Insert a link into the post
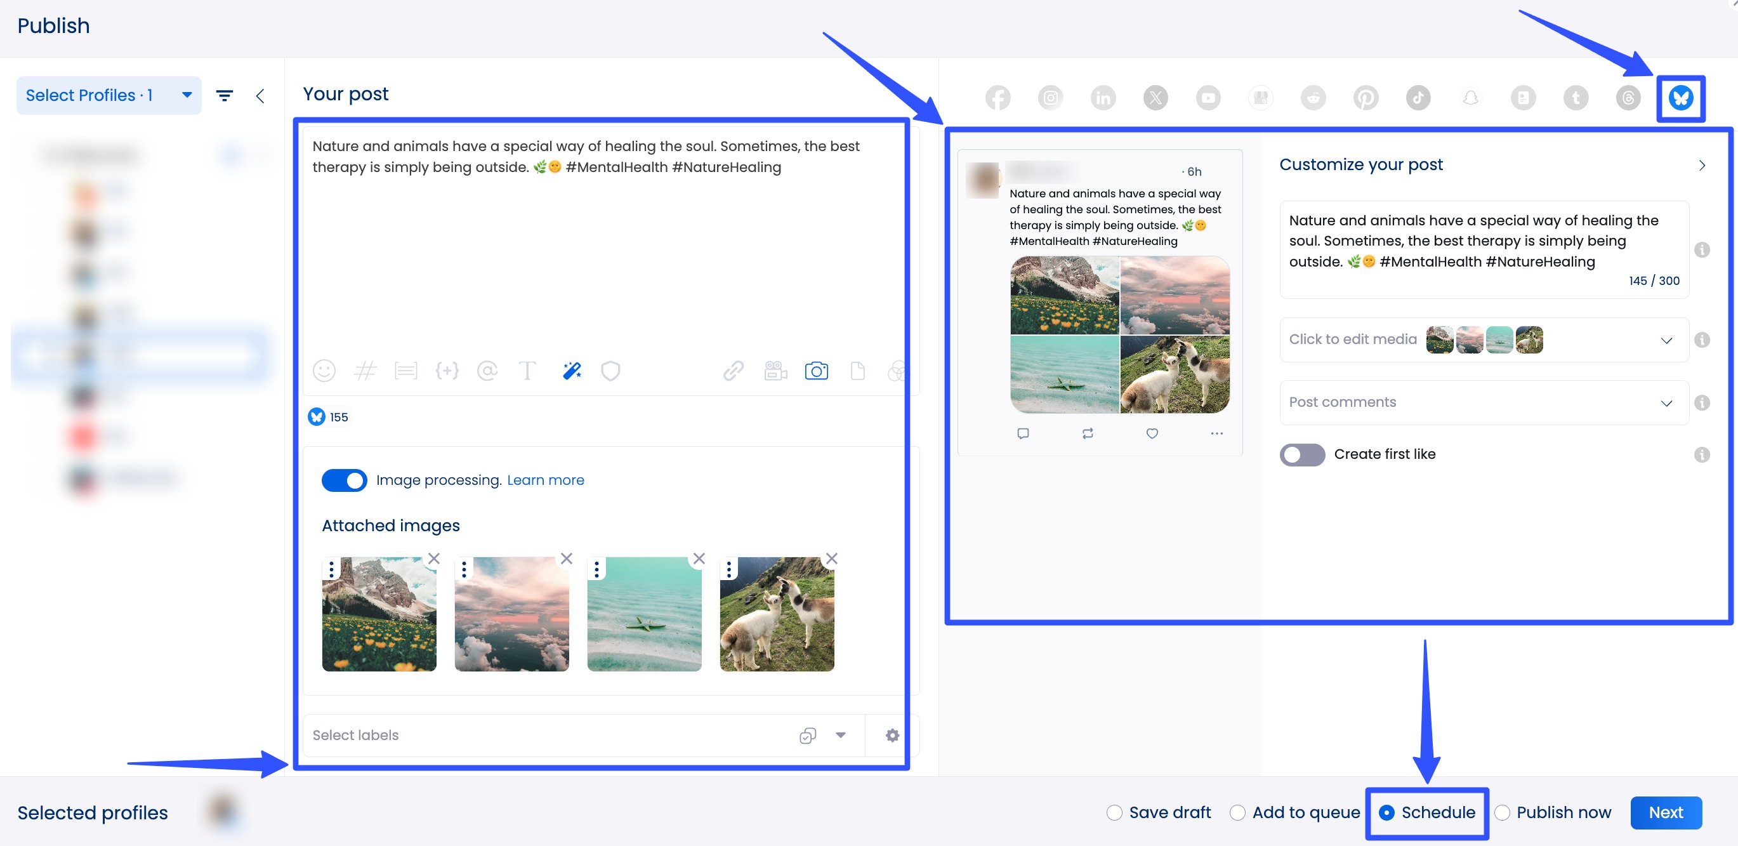 pos(734,371)
